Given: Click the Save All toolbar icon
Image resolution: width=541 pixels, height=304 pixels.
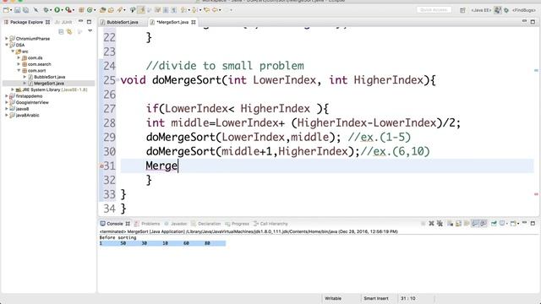Looking at the screenshot, I should coord(25,10).
